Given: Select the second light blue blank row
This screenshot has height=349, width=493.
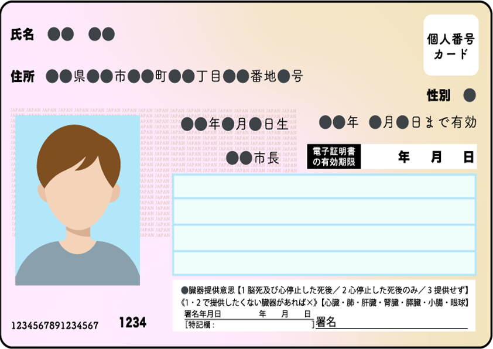Looking at the screenshot, I should [x=324, y=211].
